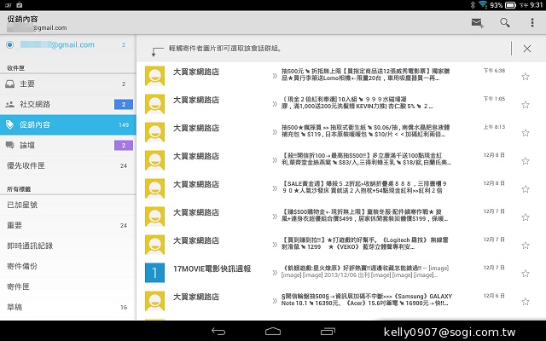Tap the 主要 inbox tray icon
This screenshot has width=546, height=341.
pyautogui.click(x=9, y=84)
